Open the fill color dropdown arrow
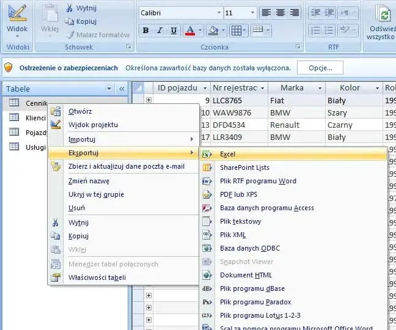The image size is (396, 330). tap(223, 31)
